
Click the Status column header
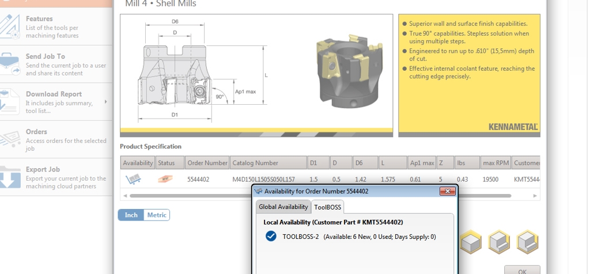(x=170, y=163)
